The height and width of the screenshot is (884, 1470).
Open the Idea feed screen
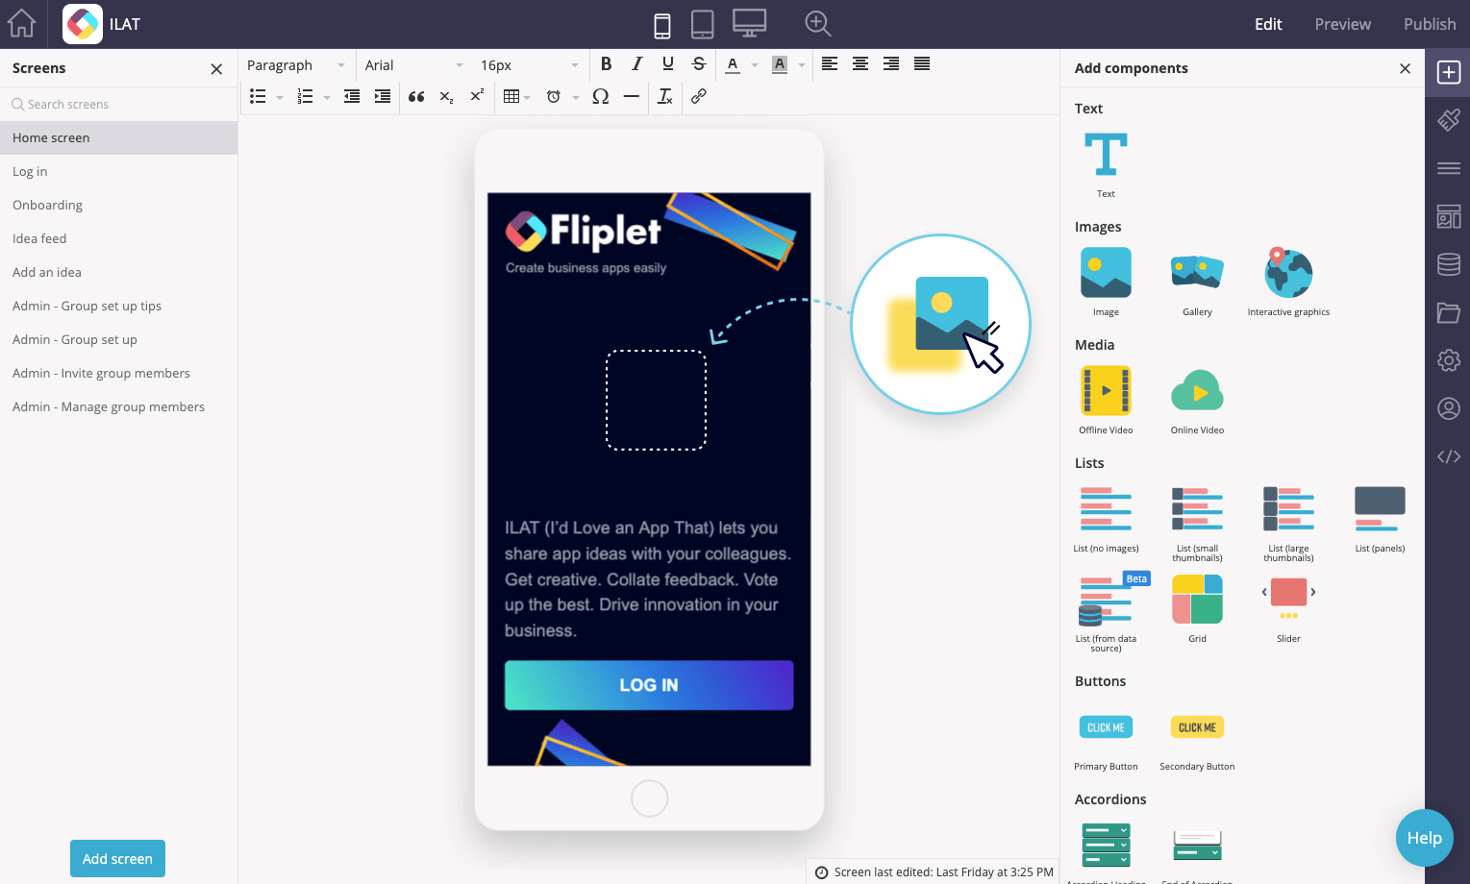[119, 238]
